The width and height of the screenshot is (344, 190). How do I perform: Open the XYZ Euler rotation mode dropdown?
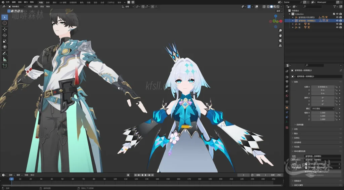point(323,109)
